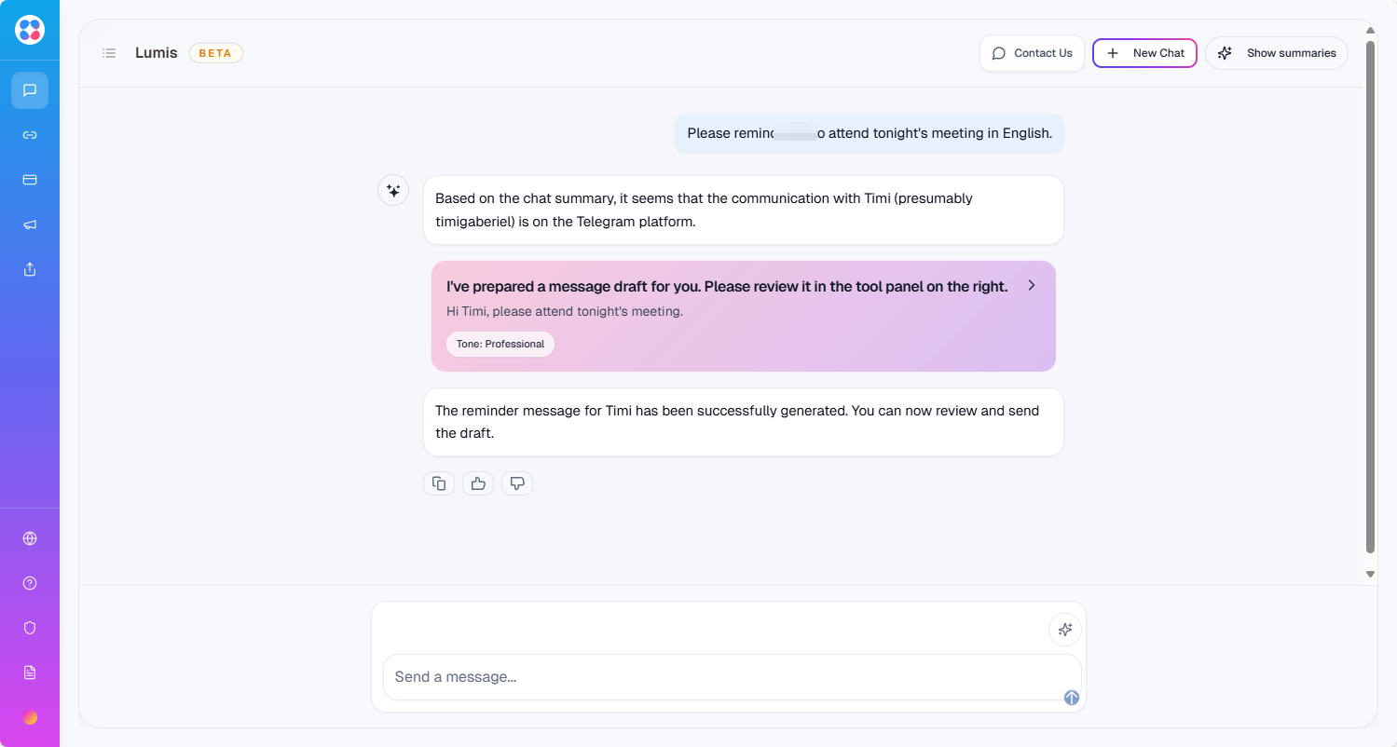The height and width of the screenshot is (747, 1397).
Task: Open the help question mark icon
Action: (30, 583)
